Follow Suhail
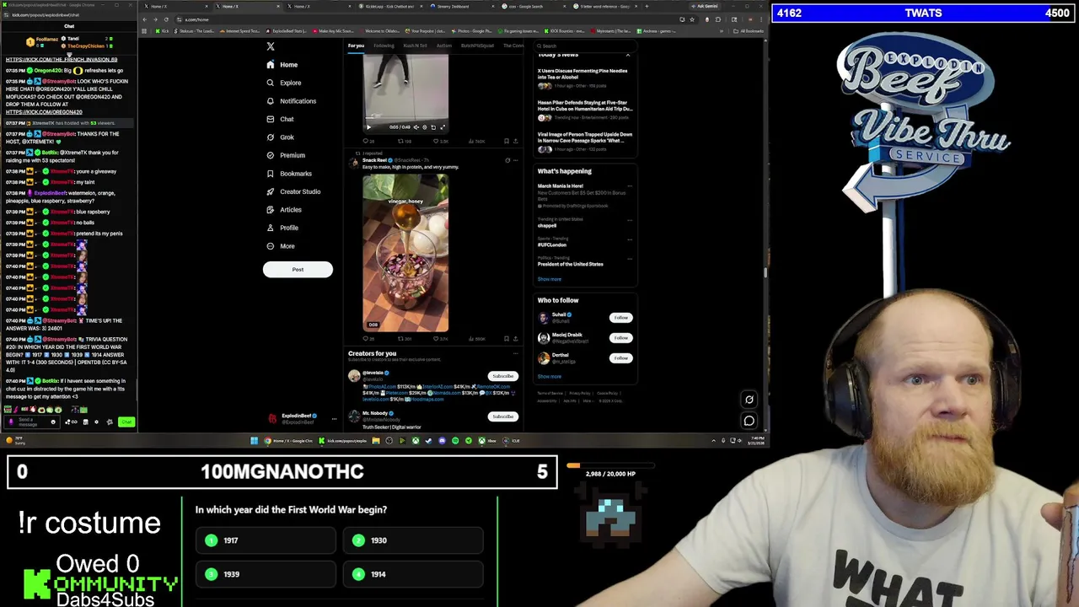This screenshot has height=607, width=1079. coord(620,318)
